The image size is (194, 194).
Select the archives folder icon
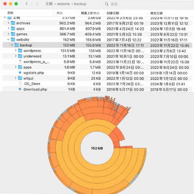pyautogui.click(x=13, y=23)
